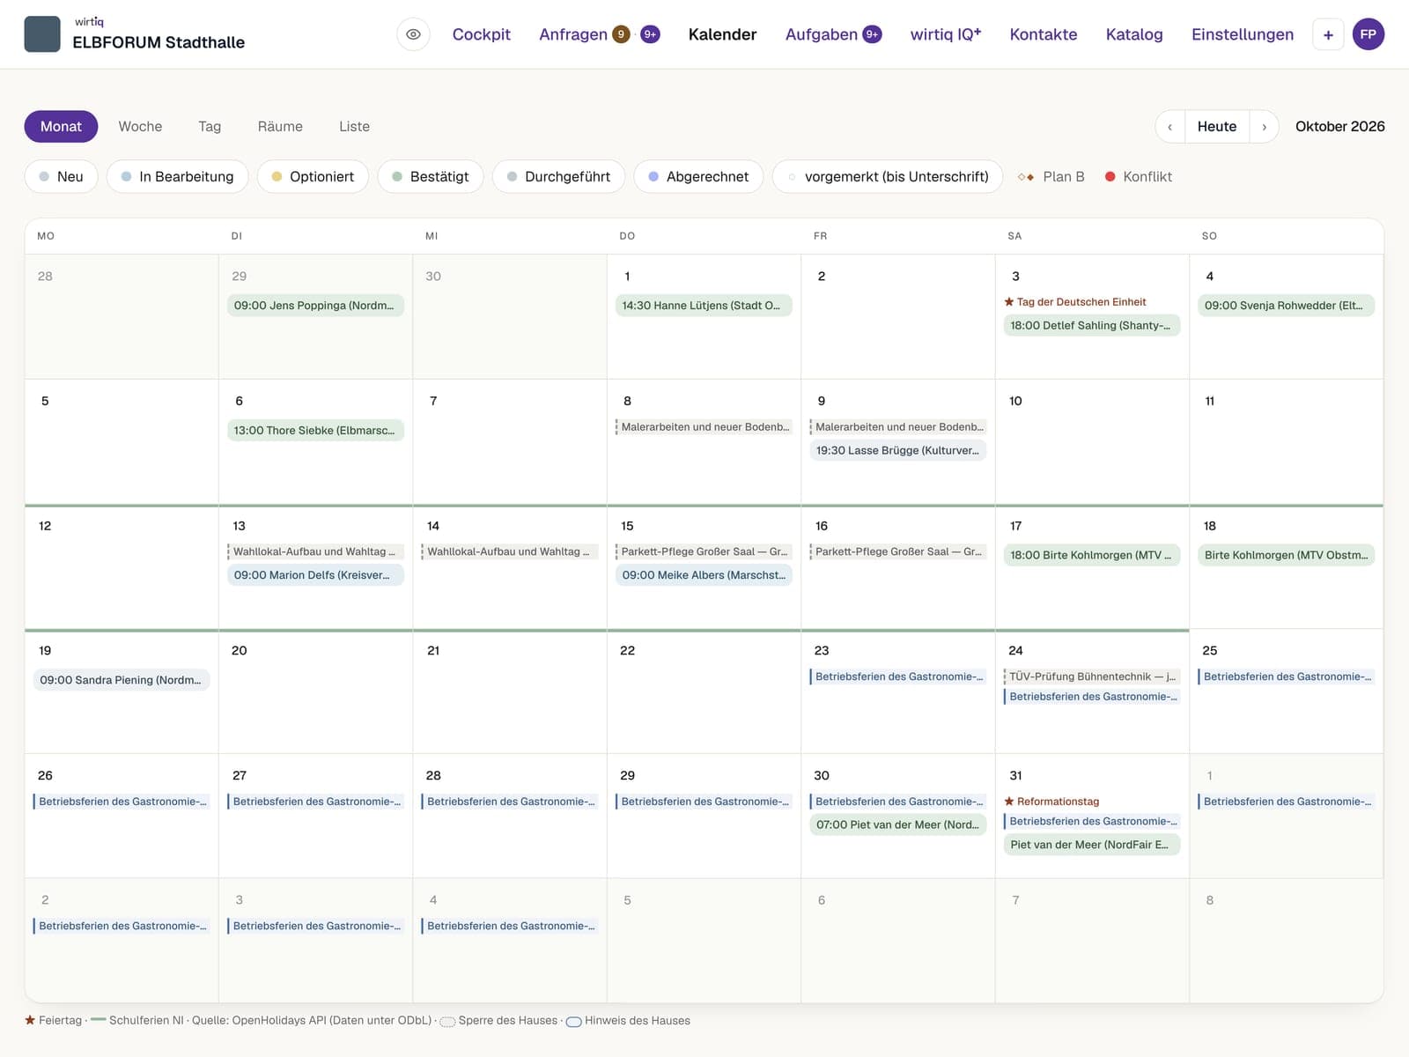
Task: Open the FP user avatar menu
Action: pos(1368,34)
